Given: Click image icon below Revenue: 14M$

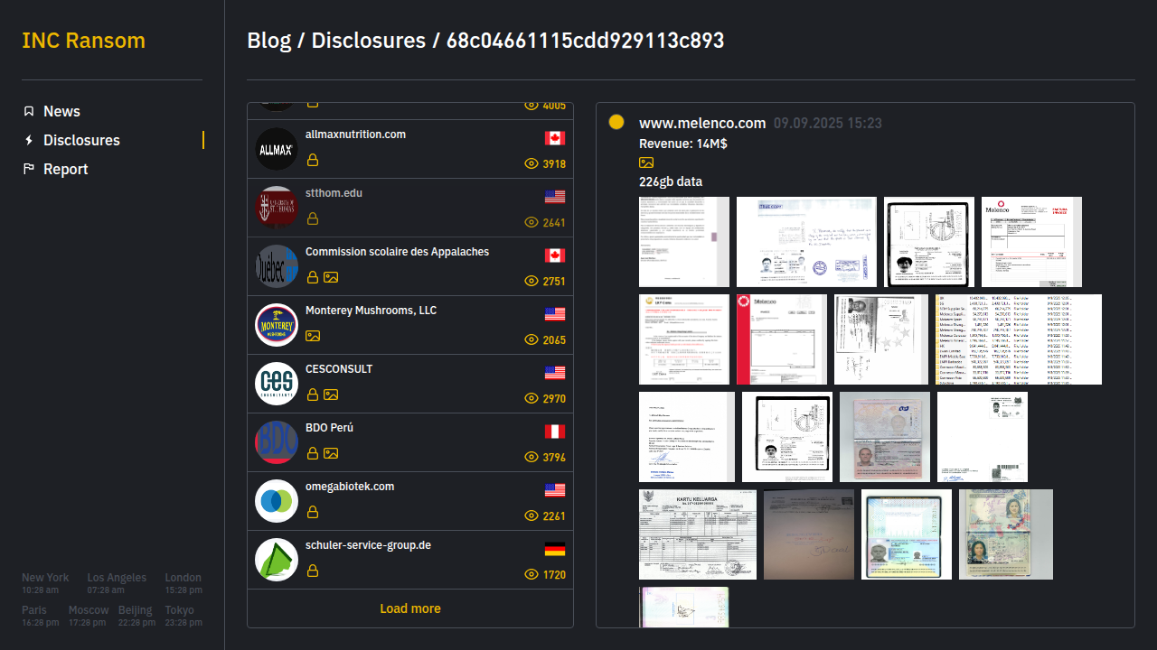Looking at the screenshot, I should pyautogui.click(x=646, y=162).
